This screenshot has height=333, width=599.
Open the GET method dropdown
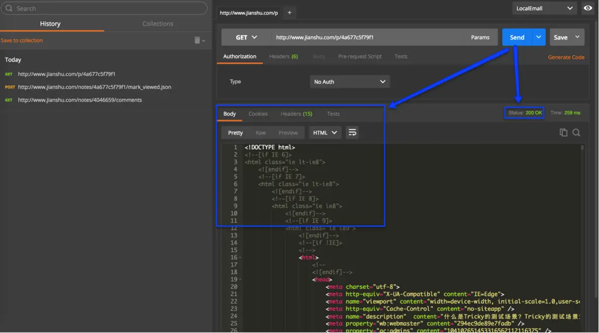[x=246, y=37]
